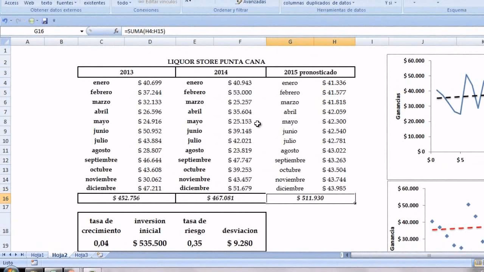Click the Insert Function fx icon
Viewport: 484px width, 272px height.
click(x=116, y=31)
